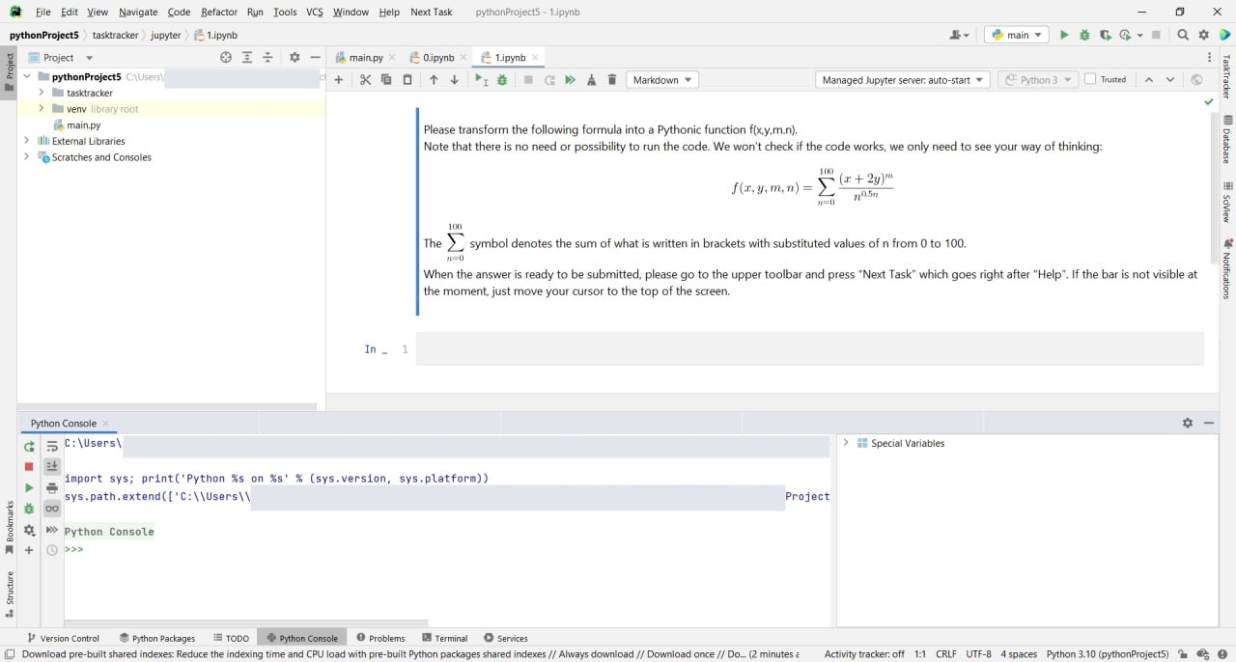Toggle scroll to end in console
1236x662 pixels.
[x=52, y=467]
